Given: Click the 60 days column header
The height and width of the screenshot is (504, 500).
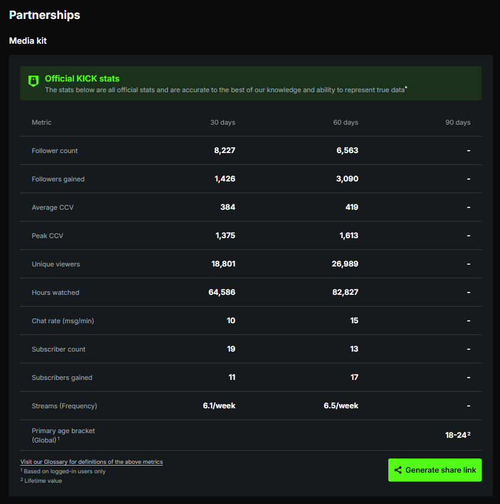Looking at the screenshot, I should click(x=346, y=122).
